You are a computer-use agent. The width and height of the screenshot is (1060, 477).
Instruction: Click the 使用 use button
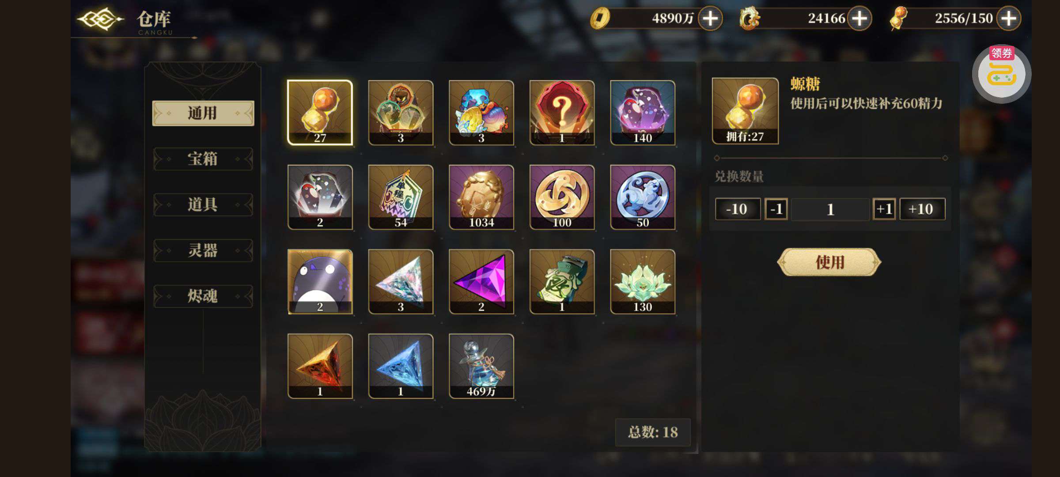[x=829, y=262]
